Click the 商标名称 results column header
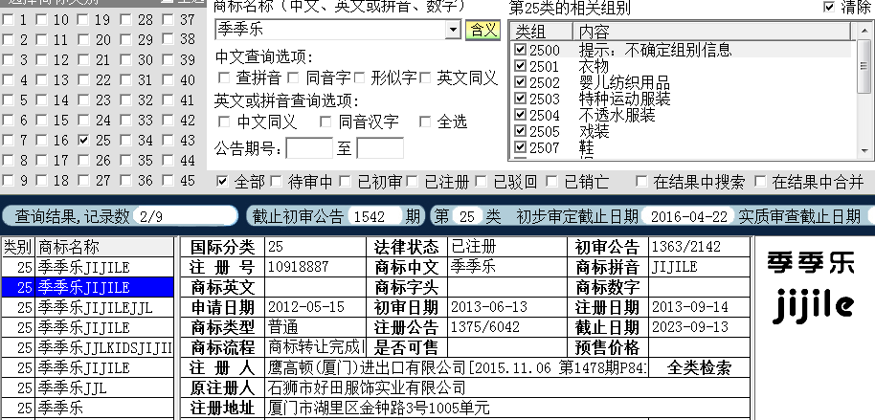The height and width of the screenshot is (420, 875). (x=104, y=247)
